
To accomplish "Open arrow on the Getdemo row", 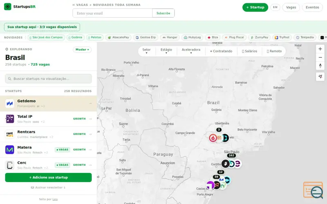I will point(90,104).
